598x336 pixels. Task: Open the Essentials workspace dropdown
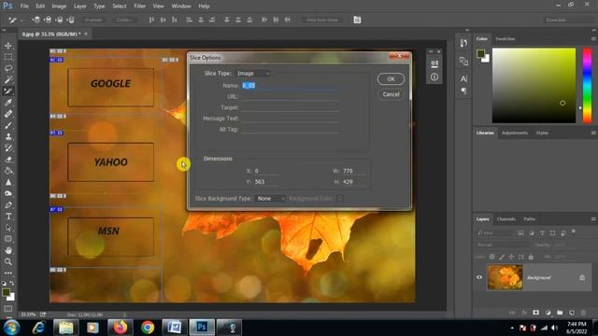pyautogui.click(x=569, y=20)
